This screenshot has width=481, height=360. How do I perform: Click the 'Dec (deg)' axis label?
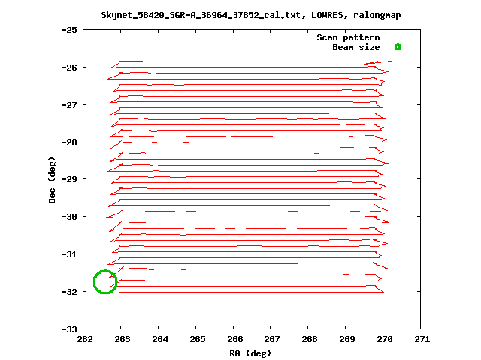tap(52, 180)
